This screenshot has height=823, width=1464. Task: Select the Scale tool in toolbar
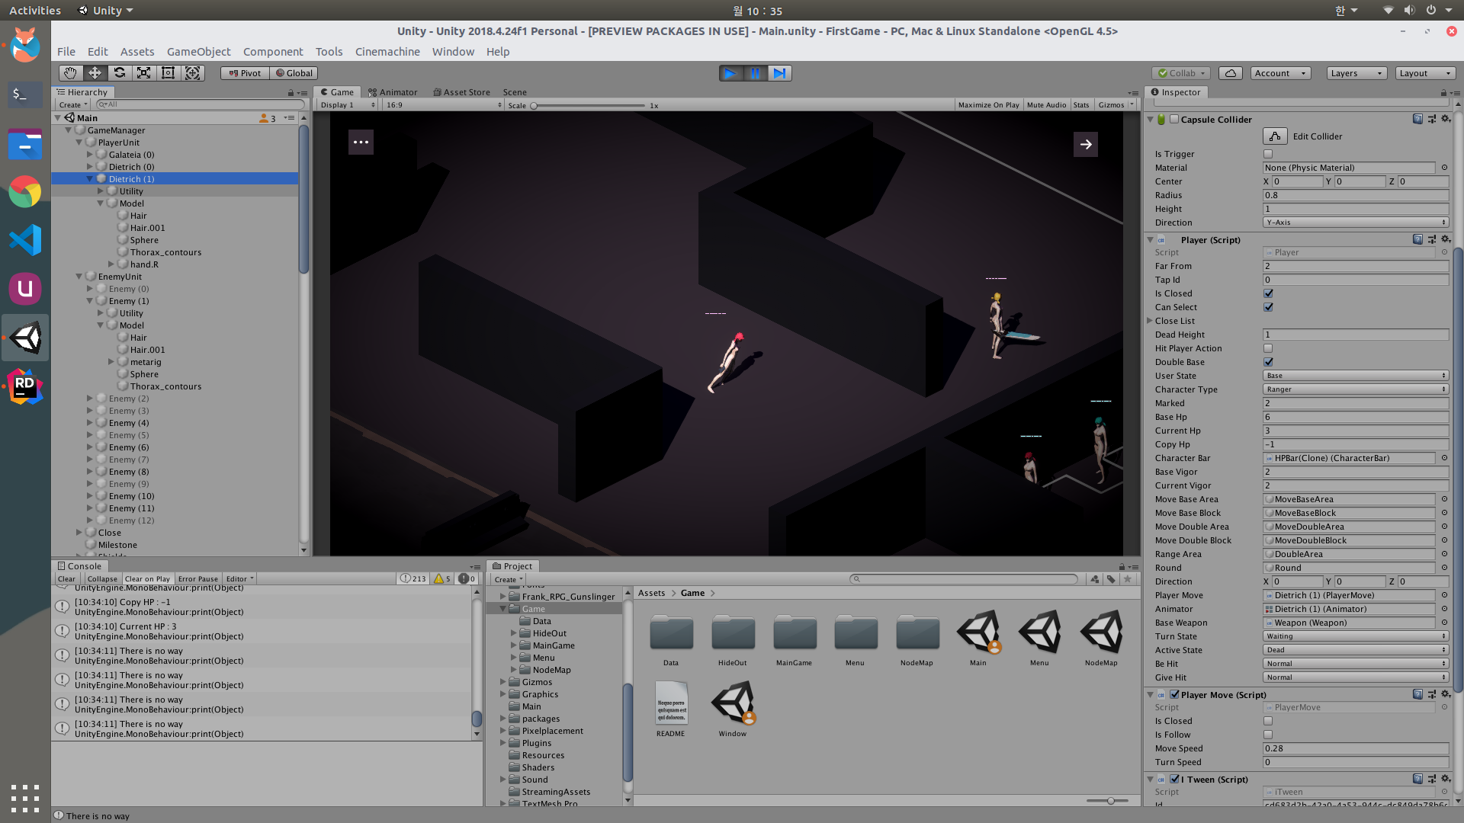point(143,73)
